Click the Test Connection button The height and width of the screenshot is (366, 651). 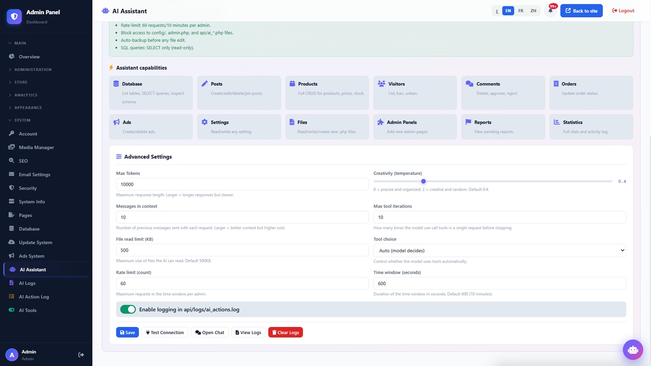point(165,332)
